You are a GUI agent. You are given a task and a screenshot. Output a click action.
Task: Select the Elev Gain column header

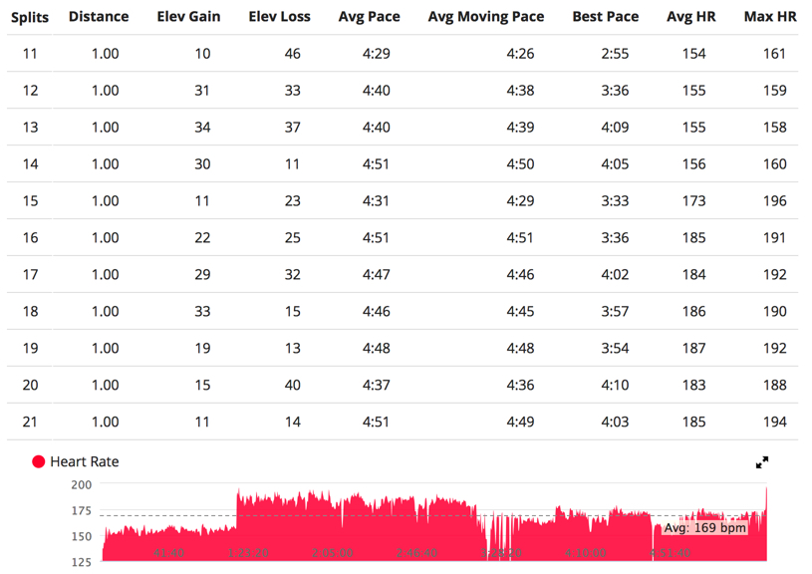[x=189, y=17]
